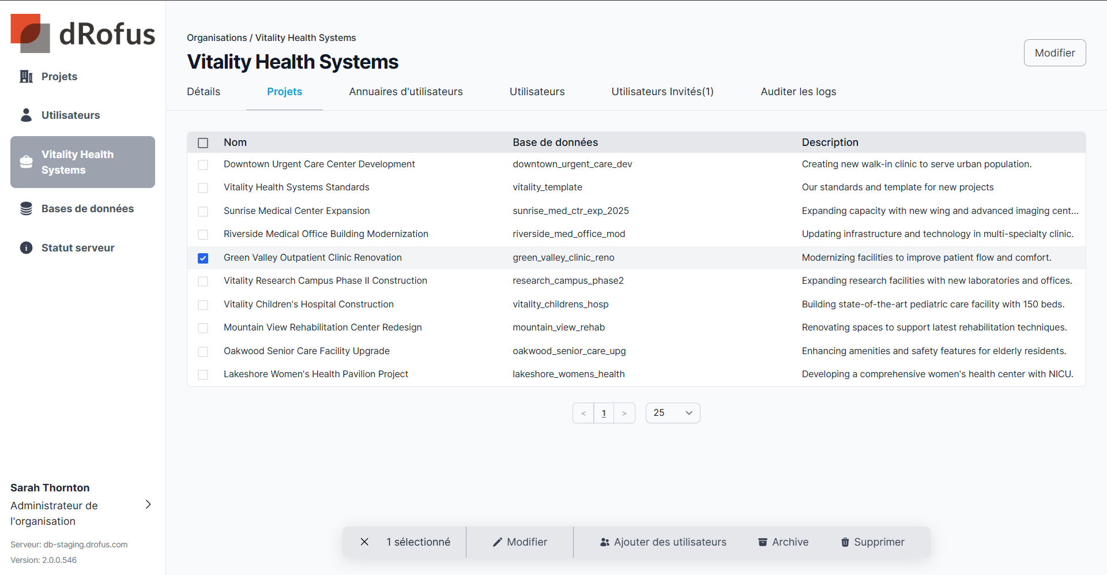Open the Auditer les logs tab

(x=798, y=92)
